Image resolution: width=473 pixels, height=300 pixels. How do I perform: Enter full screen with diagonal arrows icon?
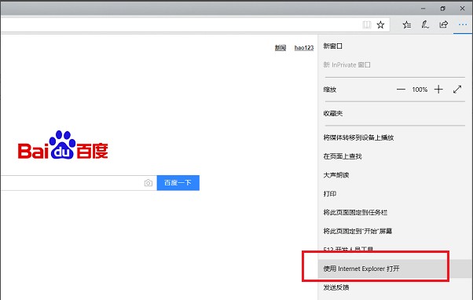(457, 90)
